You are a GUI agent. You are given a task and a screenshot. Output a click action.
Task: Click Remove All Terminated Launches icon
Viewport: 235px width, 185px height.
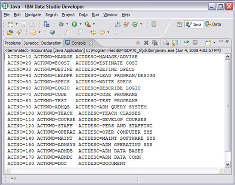coord(155,43)
